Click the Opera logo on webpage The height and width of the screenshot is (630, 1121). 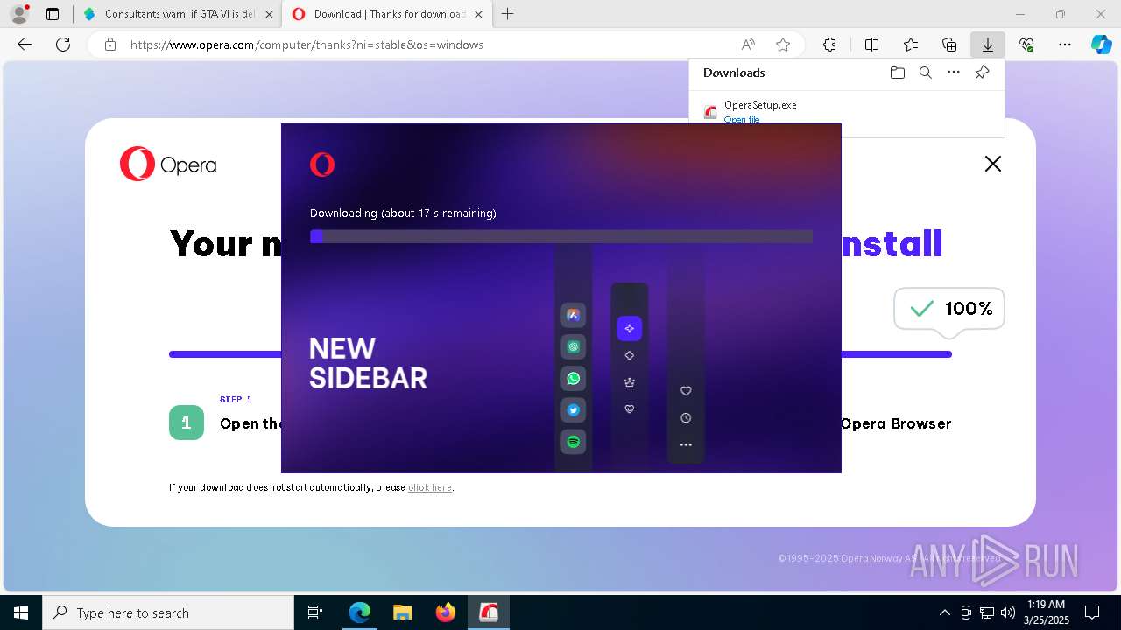168,164
